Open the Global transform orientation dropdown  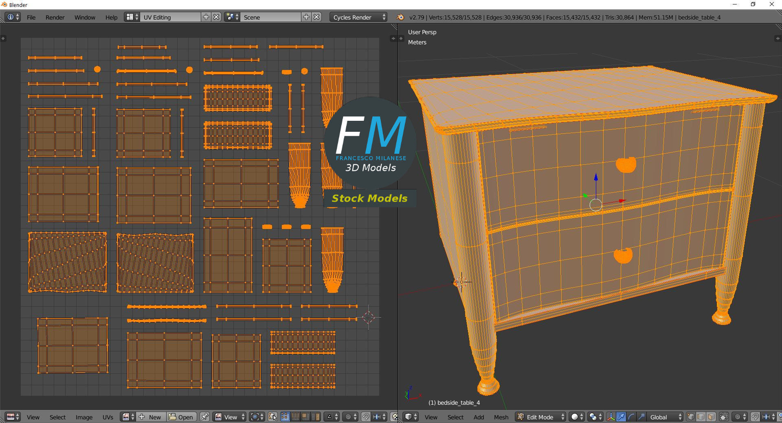pyautogui.click(x=665, y=417)
